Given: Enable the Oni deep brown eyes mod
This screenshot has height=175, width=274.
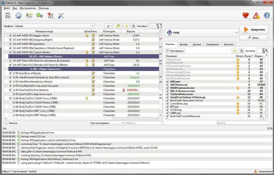Looking at the screenshot, I should [10, 94].
